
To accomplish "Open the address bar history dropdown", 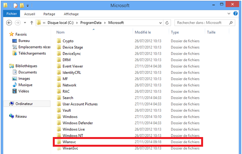I will tap(160, 23).
